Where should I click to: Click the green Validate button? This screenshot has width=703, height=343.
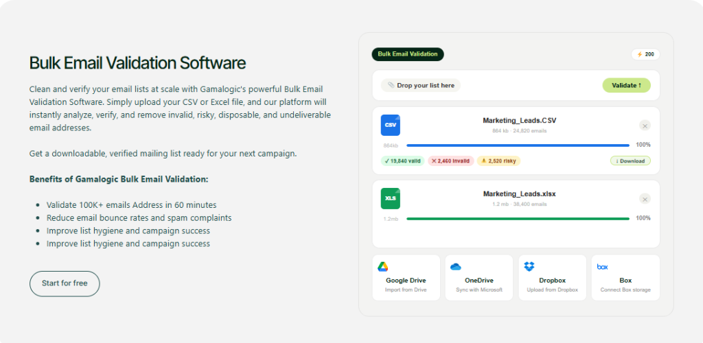pyautogui.click(x=626, y=86)
